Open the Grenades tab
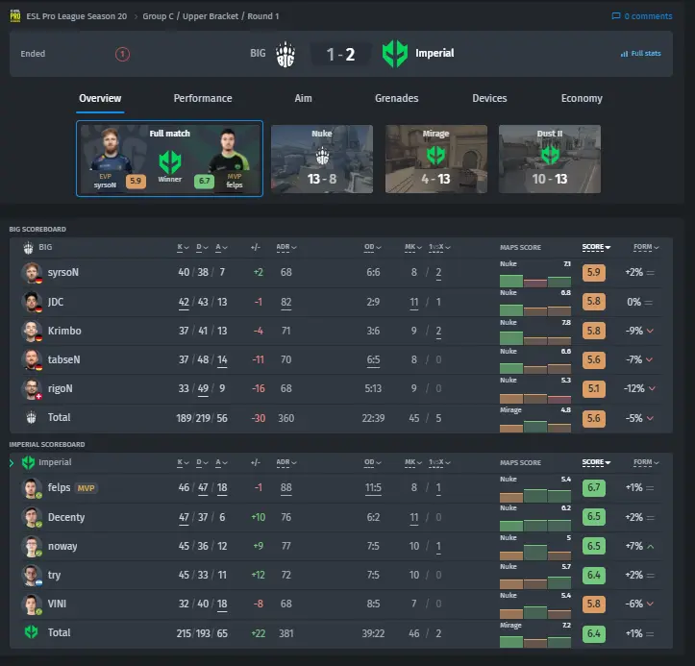This screenshot has height=666, width=695. click(x=397, y=98)
